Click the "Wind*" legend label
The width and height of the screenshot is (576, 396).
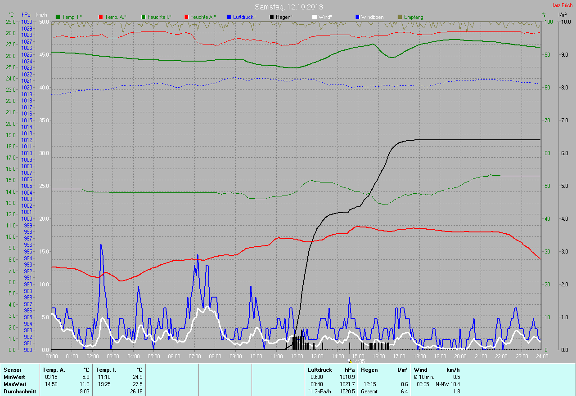[x=325, y=17]
